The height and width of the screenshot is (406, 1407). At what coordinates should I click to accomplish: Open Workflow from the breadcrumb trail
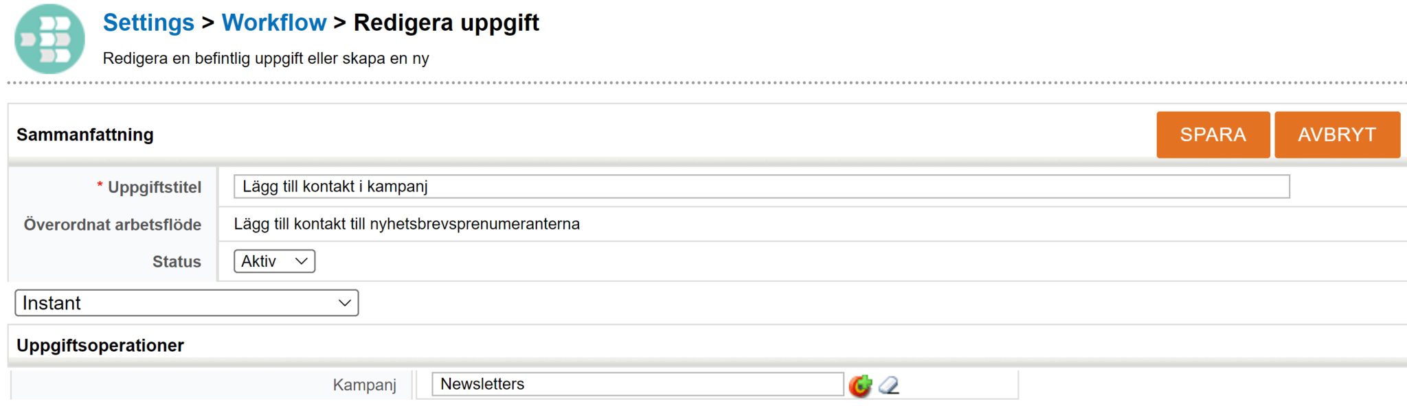click(x=274, y=22)
